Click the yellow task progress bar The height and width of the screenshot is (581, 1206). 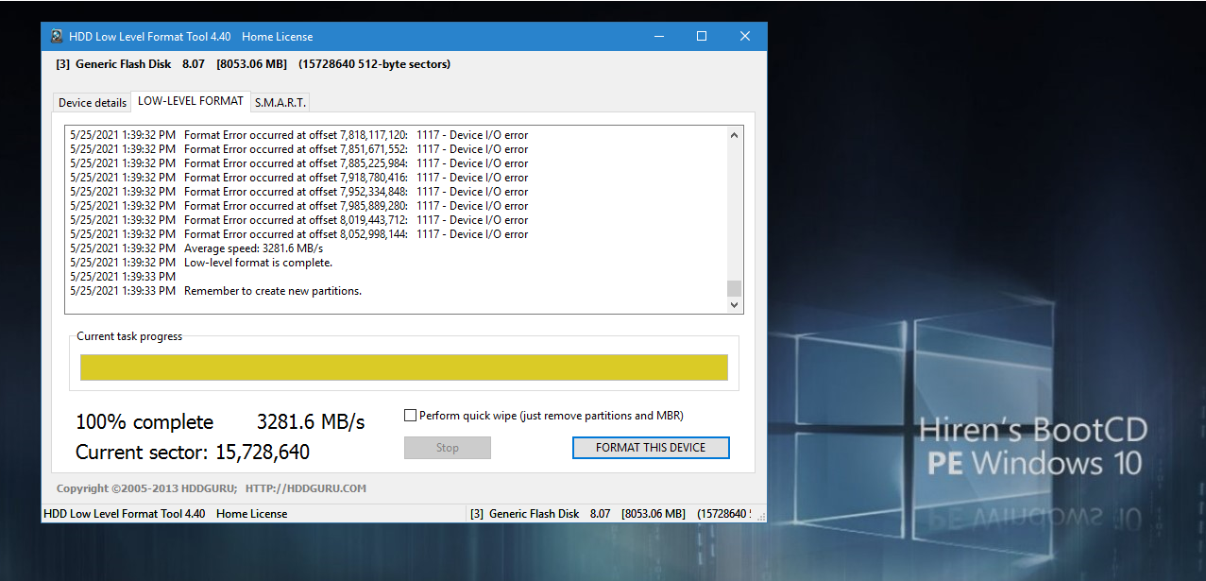[x=404, y=367]
